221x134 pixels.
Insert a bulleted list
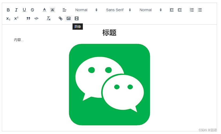tap(200, 10)
